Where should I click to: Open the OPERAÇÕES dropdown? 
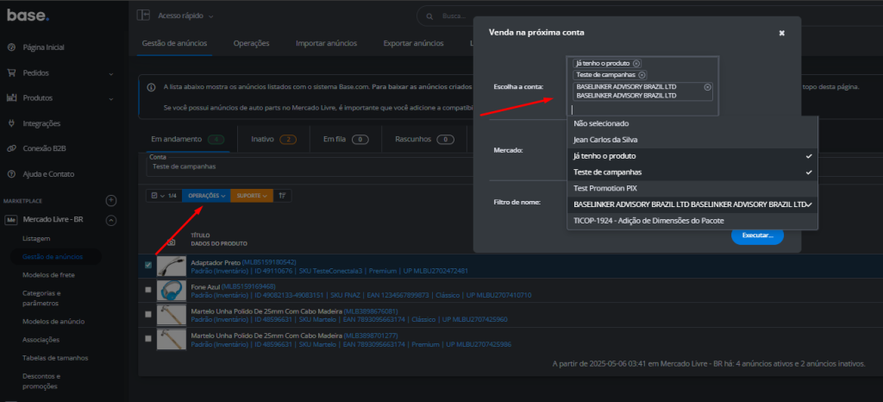pos(206,195)
